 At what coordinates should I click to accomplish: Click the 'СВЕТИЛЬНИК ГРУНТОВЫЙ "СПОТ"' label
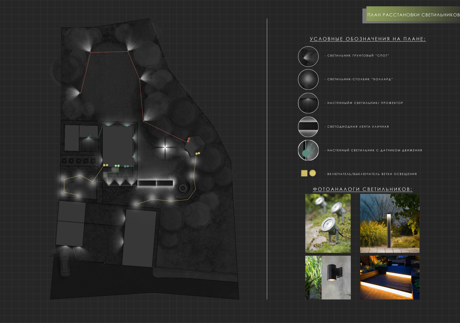click(x=358, y=56)
